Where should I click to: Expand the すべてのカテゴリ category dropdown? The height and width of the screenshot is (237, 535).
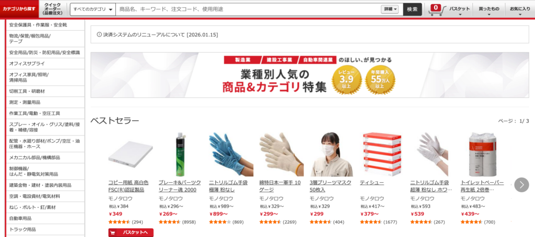click(93, 9)
